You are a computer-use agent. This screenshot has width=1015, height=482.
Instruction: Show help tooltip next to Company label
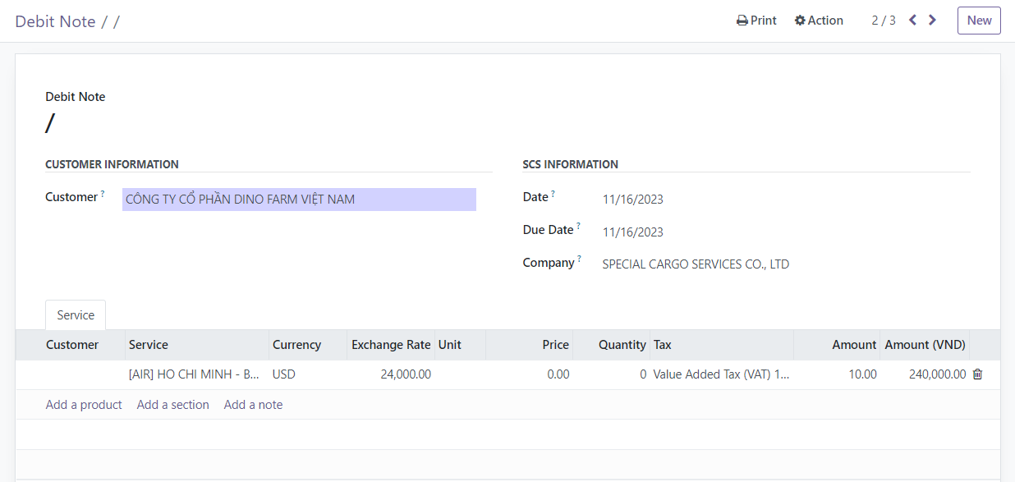tap(579, 259)
